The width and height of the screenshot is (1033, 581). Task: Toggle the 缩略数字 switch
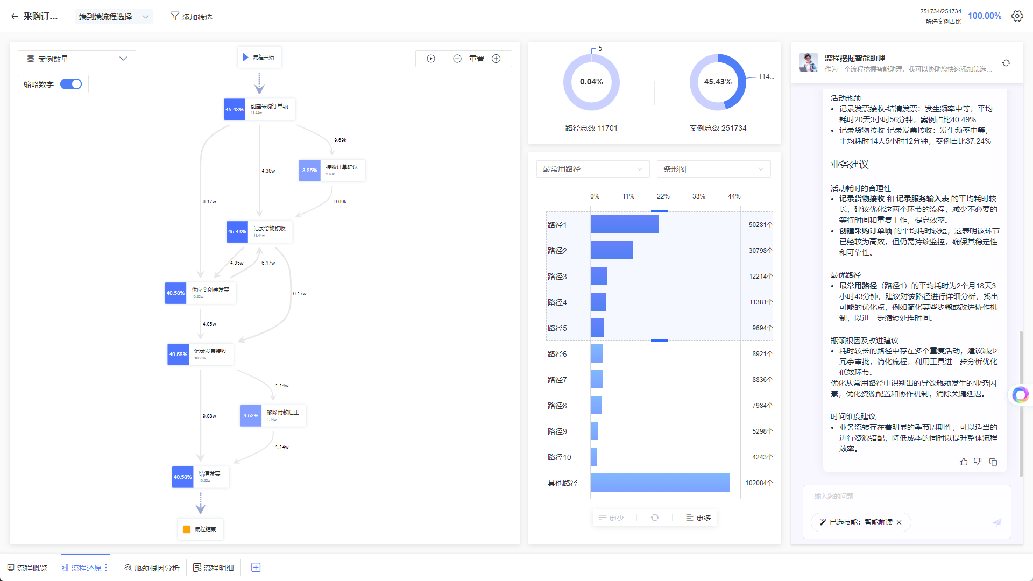pyautogui.click(x=71, y=84)
